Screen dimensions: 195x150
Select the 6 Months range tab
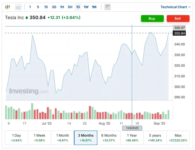click(x=109, y=138)
